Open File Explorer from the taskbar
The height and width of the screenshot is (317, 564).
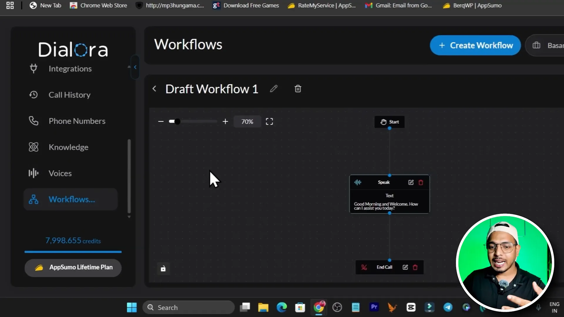click(x=263, y=307)
